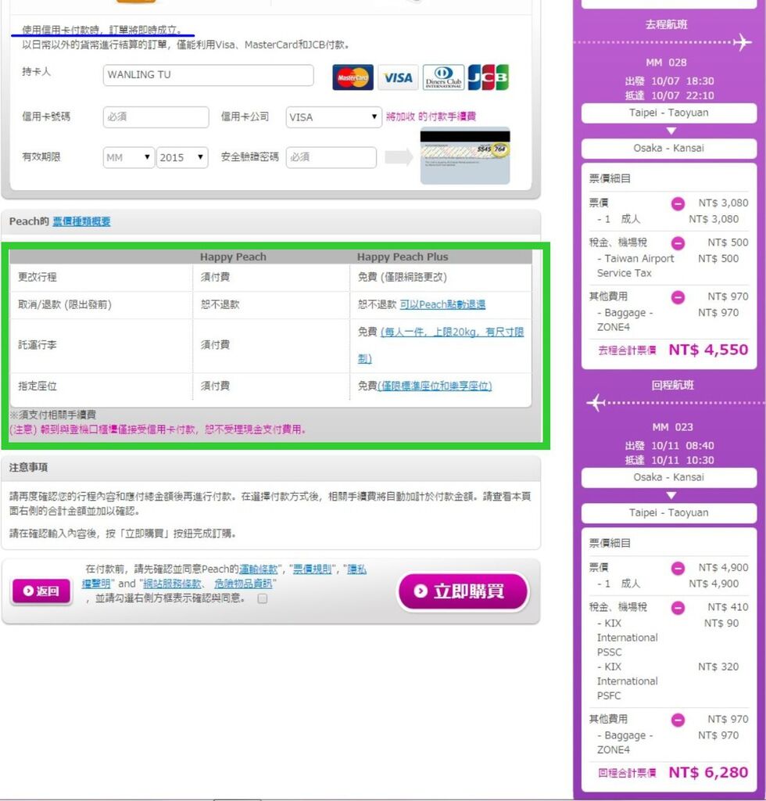Open the 網站服務條款 link
Viewport: 766px width, 801px height.
point(172,584)
